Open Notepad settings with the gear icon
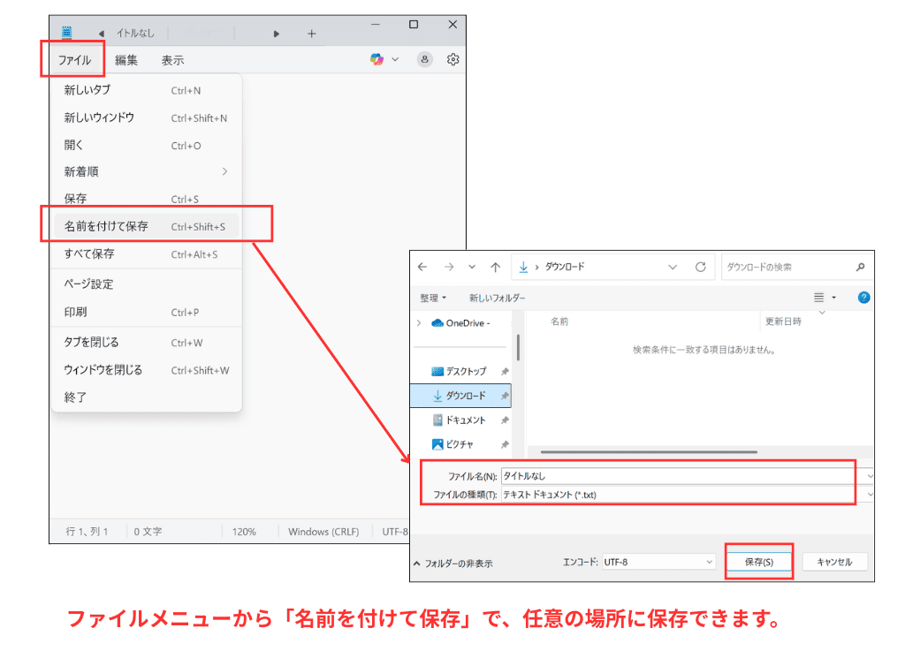Image resolution: width=905 pixels, height=658 pixels. coord(452,59)
